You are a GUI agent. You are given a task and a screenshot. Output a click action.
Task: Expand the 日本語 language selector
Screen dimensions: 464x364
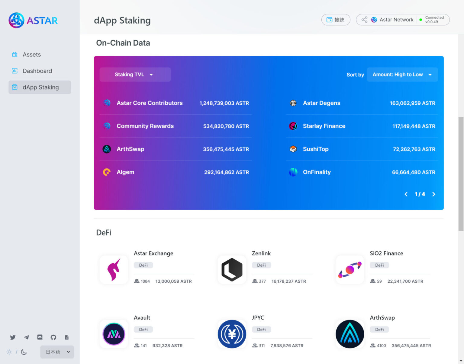[57, 352]
